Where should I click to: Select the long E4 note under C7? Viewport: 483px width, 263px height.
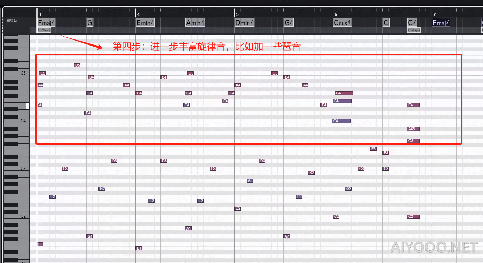413,105
